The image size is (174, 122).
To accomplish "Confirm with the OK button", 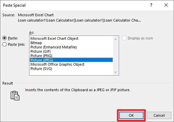I will 131,115.
